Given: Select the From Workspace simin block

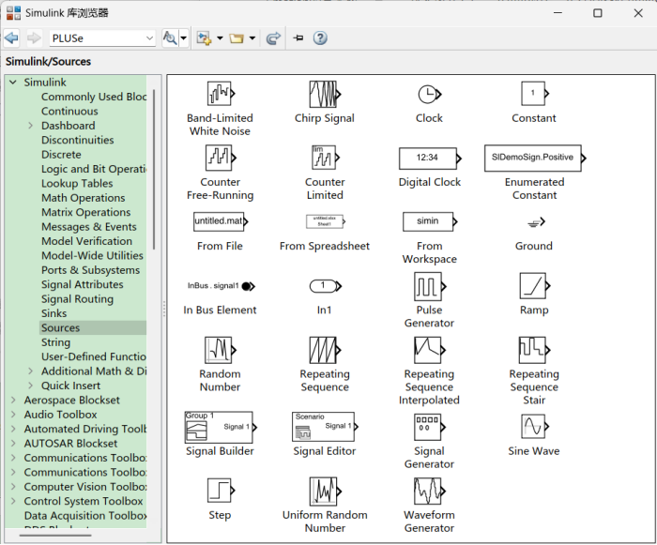Looking at the screenshot, I should point(430,221).
